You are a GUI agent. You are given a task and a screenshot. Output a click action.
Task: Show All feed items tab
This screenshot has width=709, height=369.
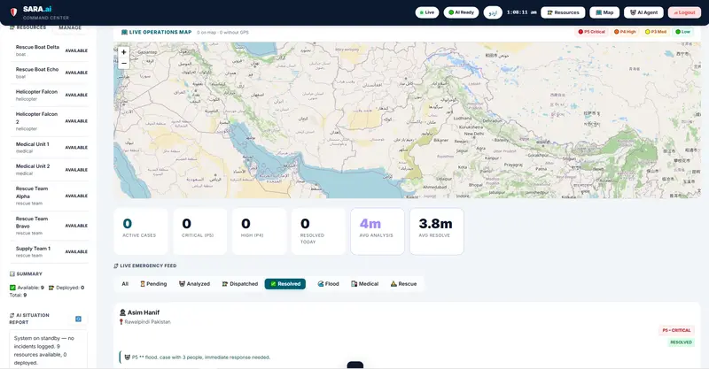tap(125, 284)
